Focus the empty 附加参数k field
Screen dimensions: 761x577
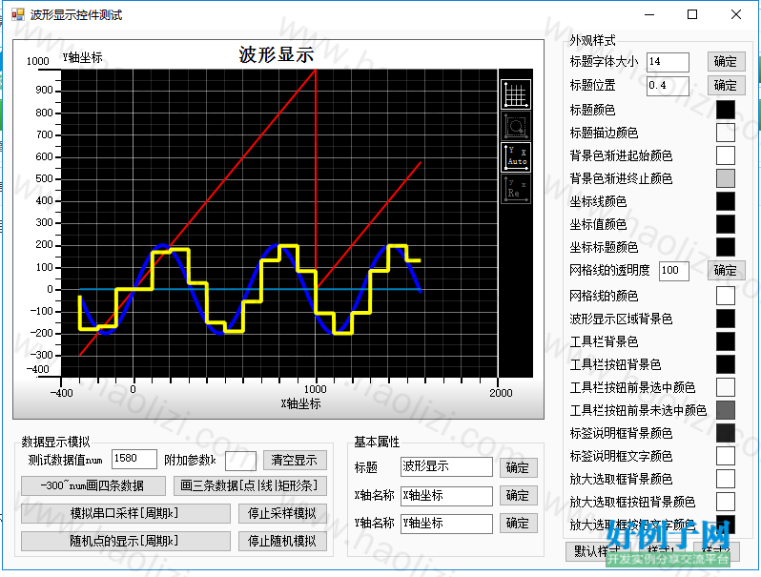(240, 461)
